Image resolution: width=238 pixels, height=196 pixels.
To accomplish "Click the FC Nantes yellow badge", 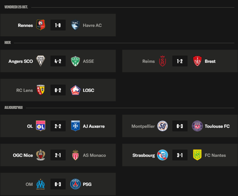I will click(x=197, y=155).
